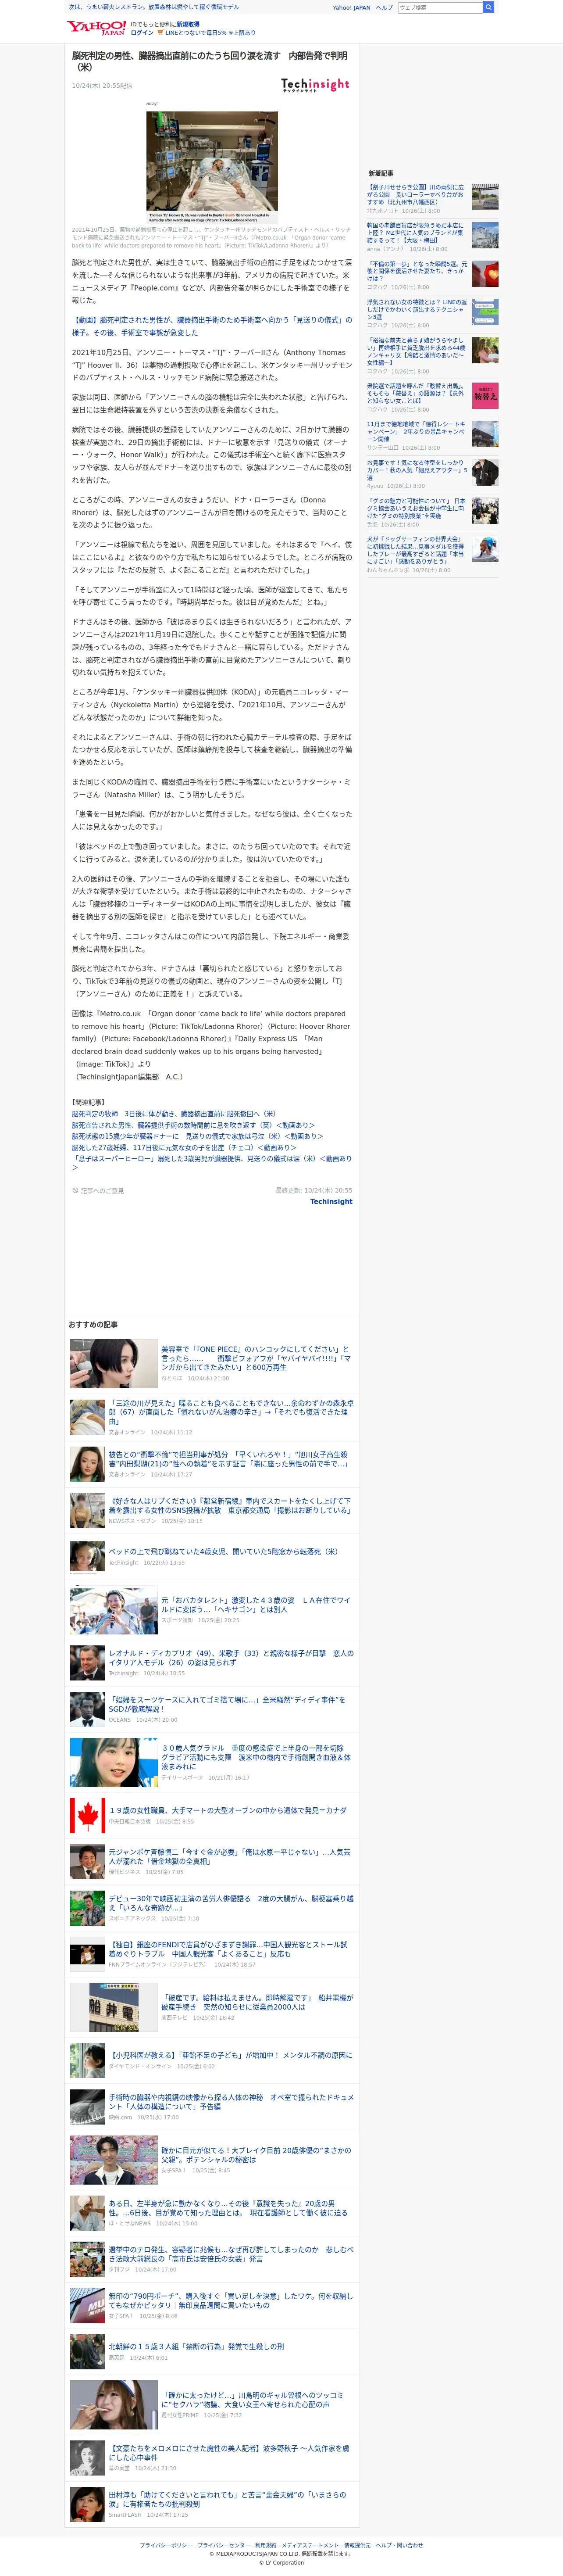Open related article 息子はスーパーヒーロー 溺死した3歳男児
563x2576 pixels.
[212, 1163]
